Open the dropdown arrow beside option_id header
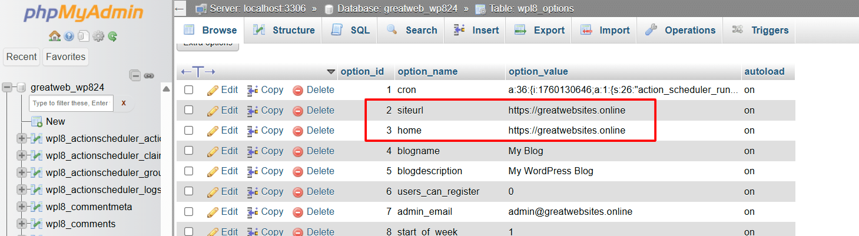Screen dimensions: 859x236 pos(331,72)
